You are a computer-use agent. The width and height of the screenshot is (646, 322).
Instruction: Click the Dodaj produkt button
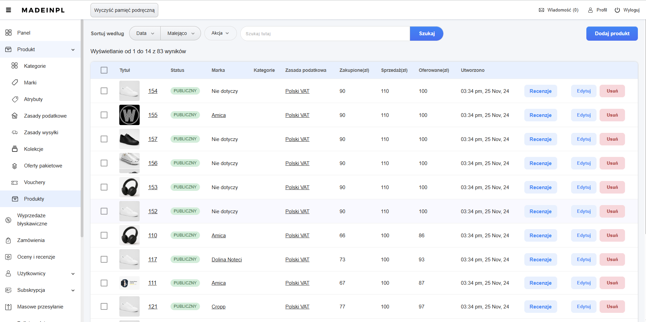coord(612,34)
